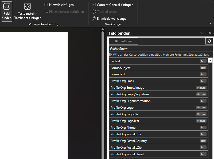Select the Forms.Subject field
The image size is (214, 159).
[x=158, y=68]
